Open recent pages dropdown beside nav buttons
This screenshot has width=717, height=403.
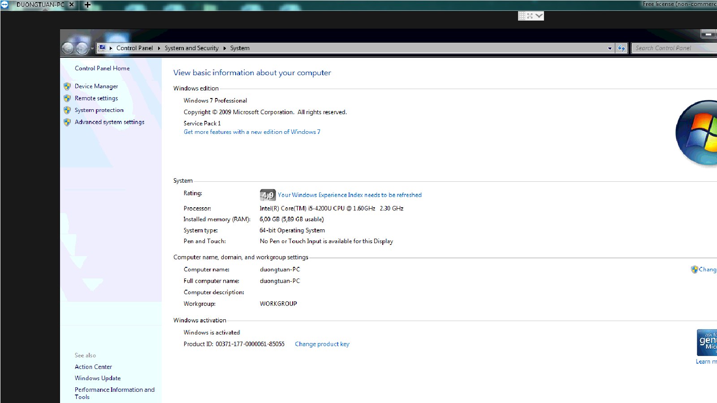point(92,48)
